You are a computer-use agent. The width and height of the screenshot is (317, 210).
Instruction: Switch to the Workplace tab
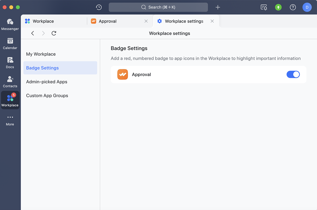(43, 21)
